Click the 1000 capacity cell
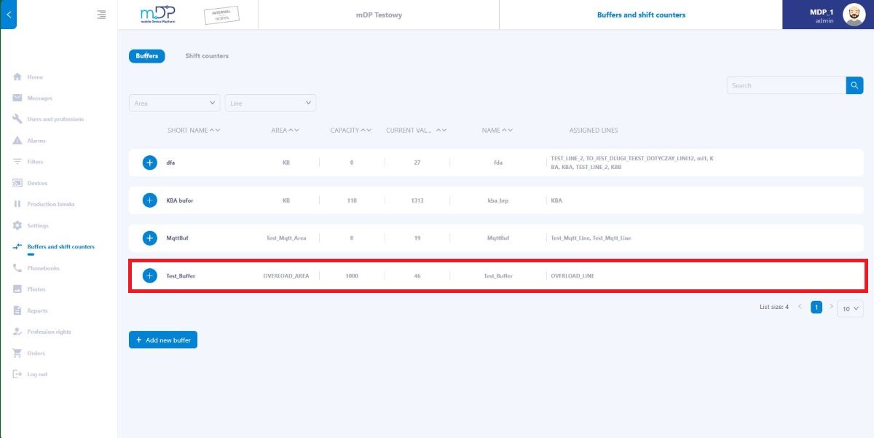874x438 pixels. coord(352,276)
